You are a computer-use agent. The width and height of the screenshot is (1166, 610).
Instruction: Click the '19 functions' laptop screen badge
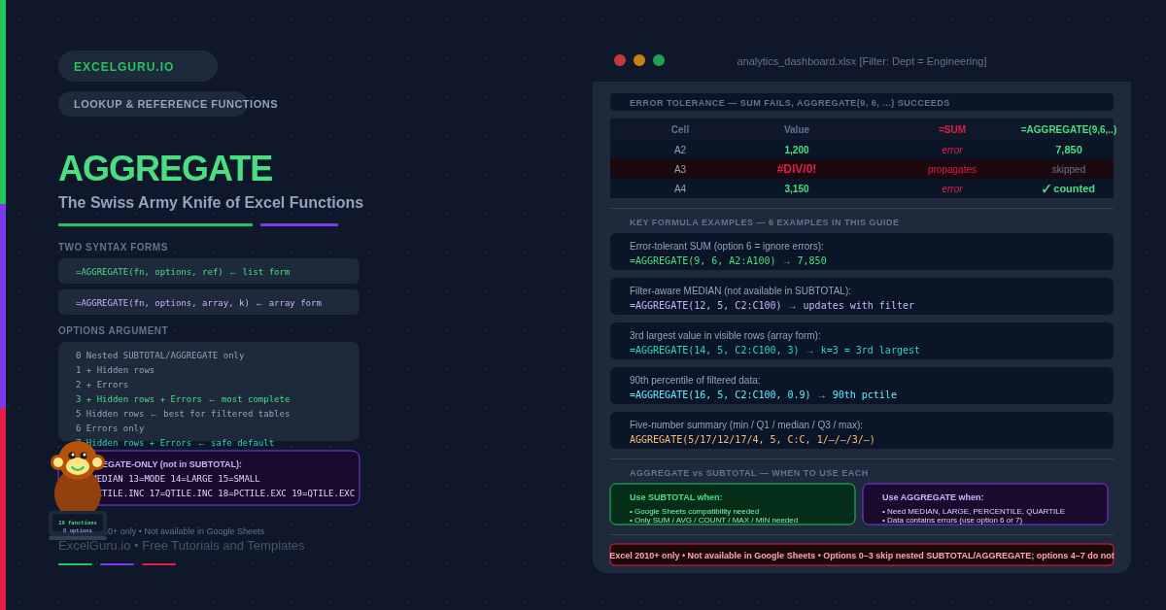pos(78,525)
